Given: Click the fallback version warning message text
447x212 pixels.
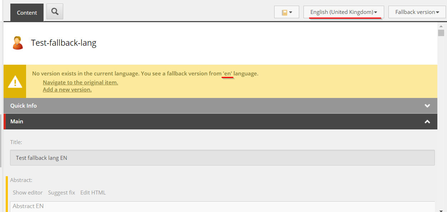Looking at the screenshot, I should 145,74.
